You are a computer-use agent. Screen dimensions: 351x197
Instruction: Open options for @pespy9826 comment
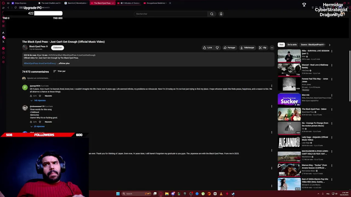point(272,86)
